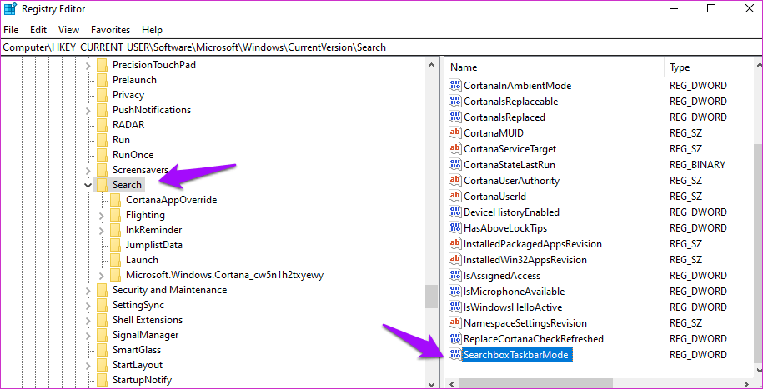Collapse the Search key

[x=88, y=185]
